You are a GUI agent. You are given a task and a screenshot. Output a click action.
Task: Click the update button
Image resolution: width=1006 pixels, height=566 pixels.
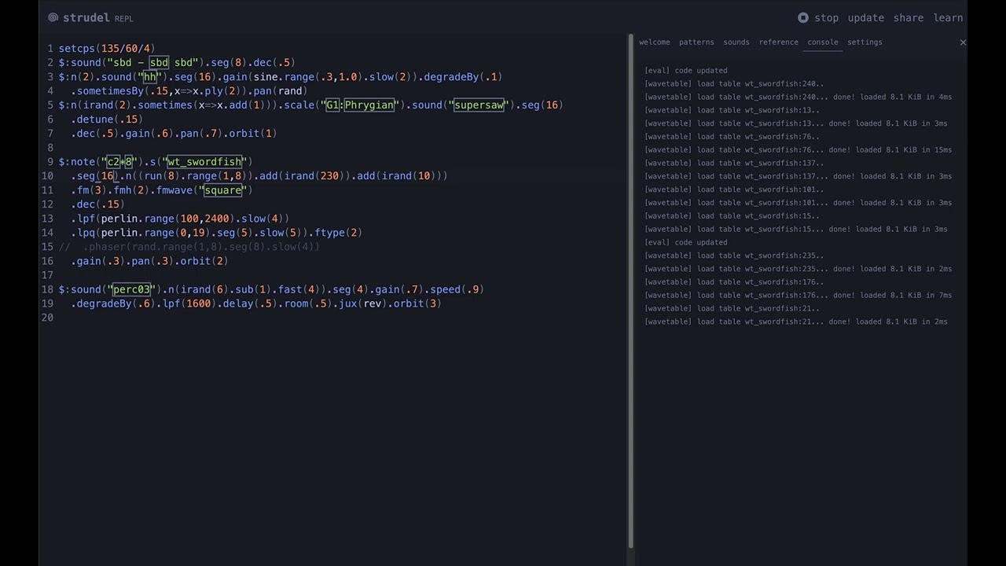point(866,17)
